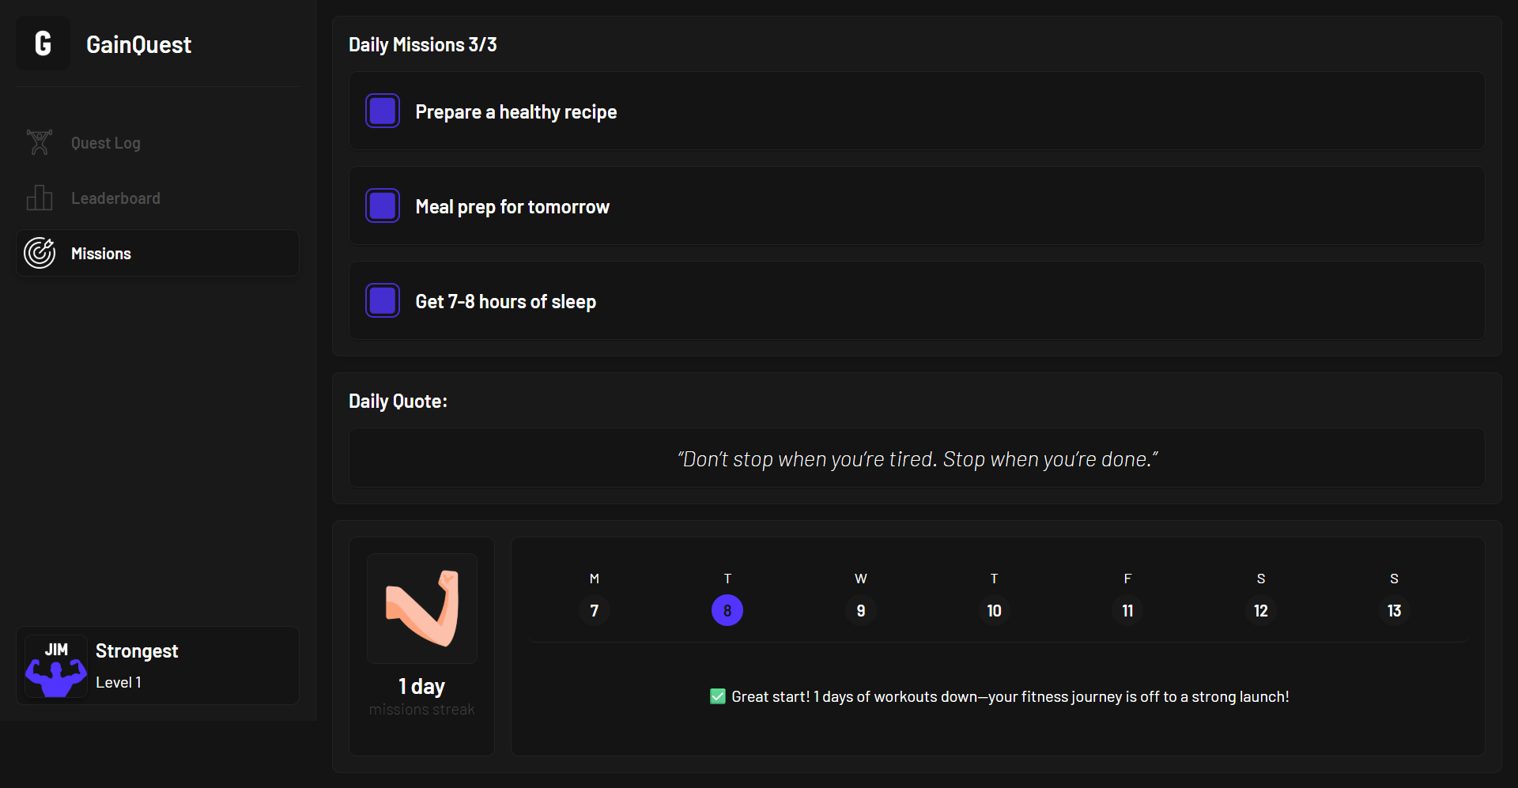Uncheck the Meal prep for tomorrow mission
The image size is (1518, 788).
pos(383,205)
